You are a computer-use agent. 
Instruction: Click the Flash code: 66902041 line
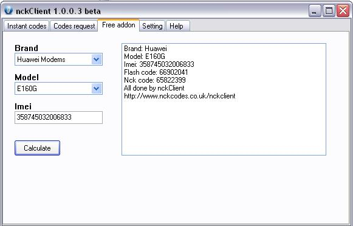click(x=156, y=72)
